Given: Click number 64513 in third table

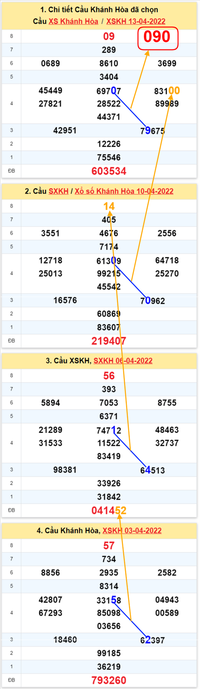Looking at the screenshot, I should tap(152, 470).
